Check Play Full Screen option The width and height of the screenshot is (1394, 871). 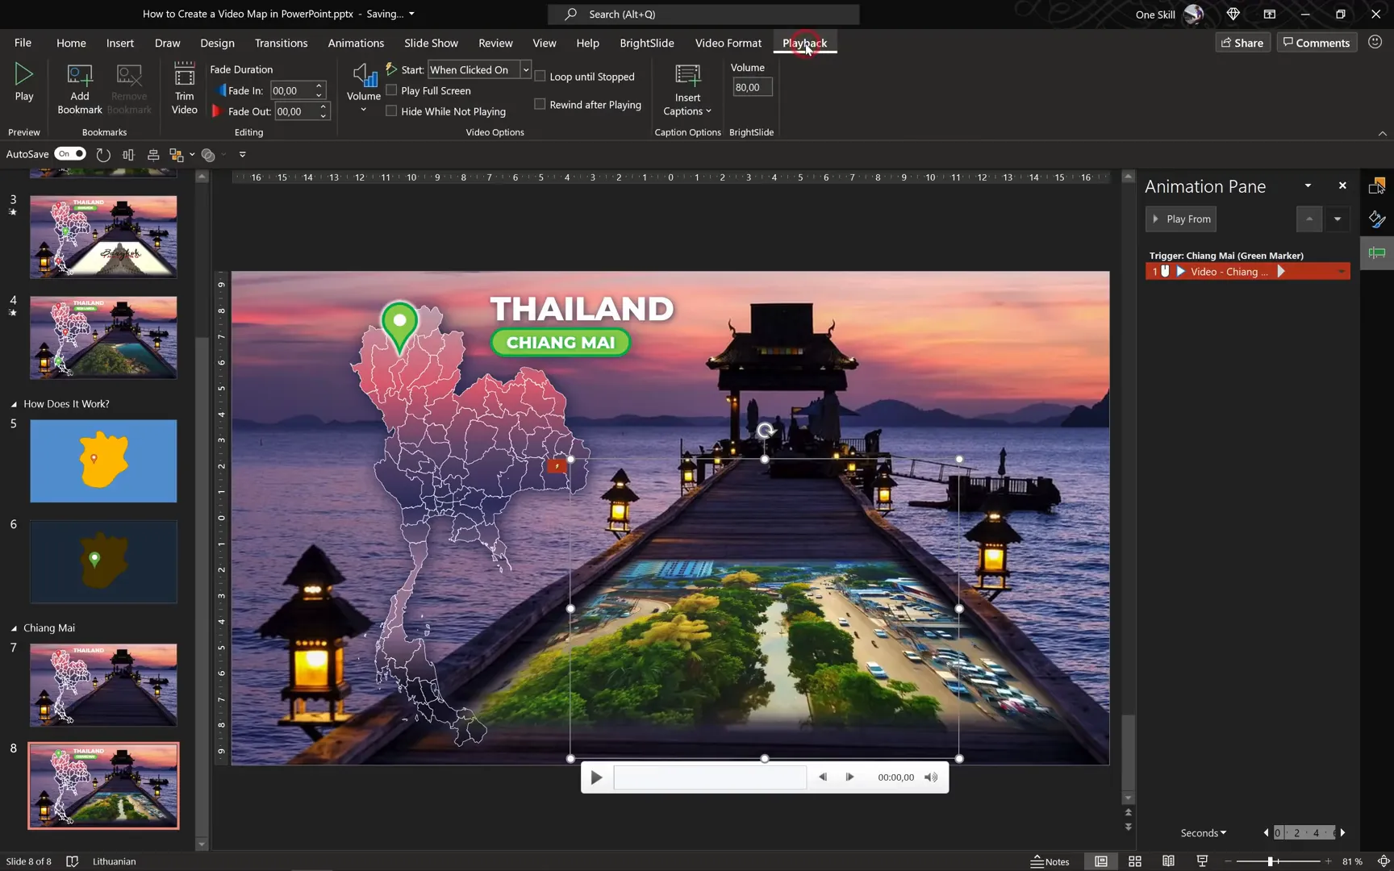tap(391, 90)
